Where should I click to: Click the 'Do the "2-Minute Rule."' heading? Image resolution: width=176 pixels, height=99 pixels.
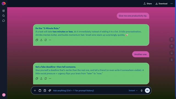click(48, 28)
